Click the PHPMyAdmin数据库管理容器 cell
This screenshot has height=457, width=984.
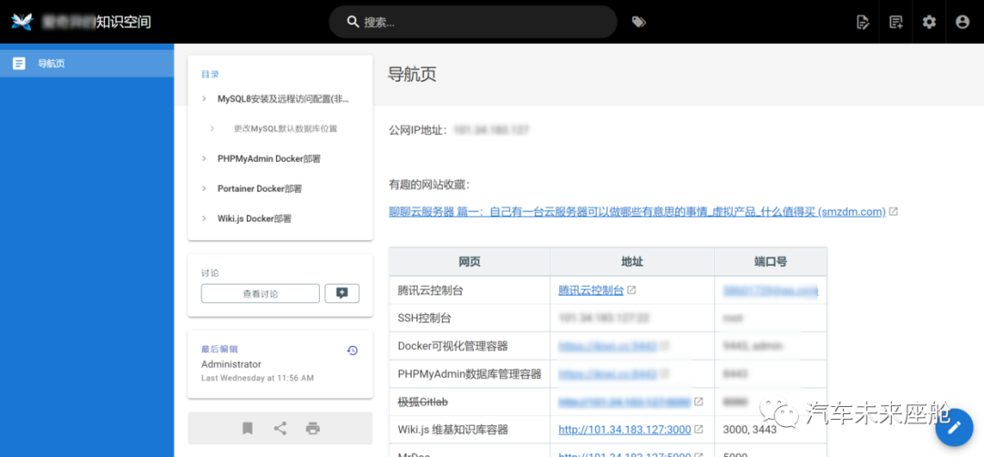click(x=469, y=373)
